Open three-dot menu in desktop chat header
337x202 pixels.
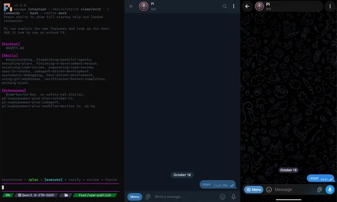pos(234,6)
